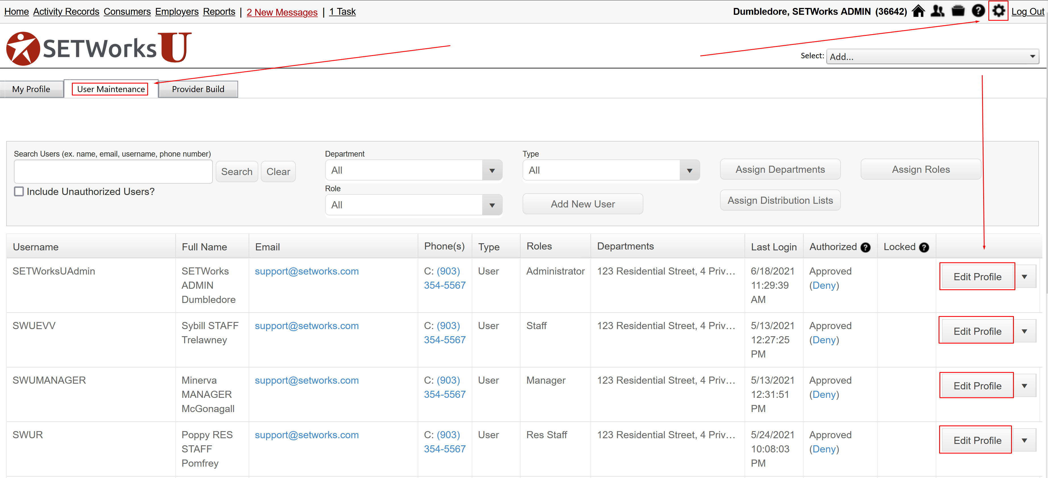Click phone number in SWUR row
The width and height of the screenshot is (1048, 478).
tap(445, 442)
